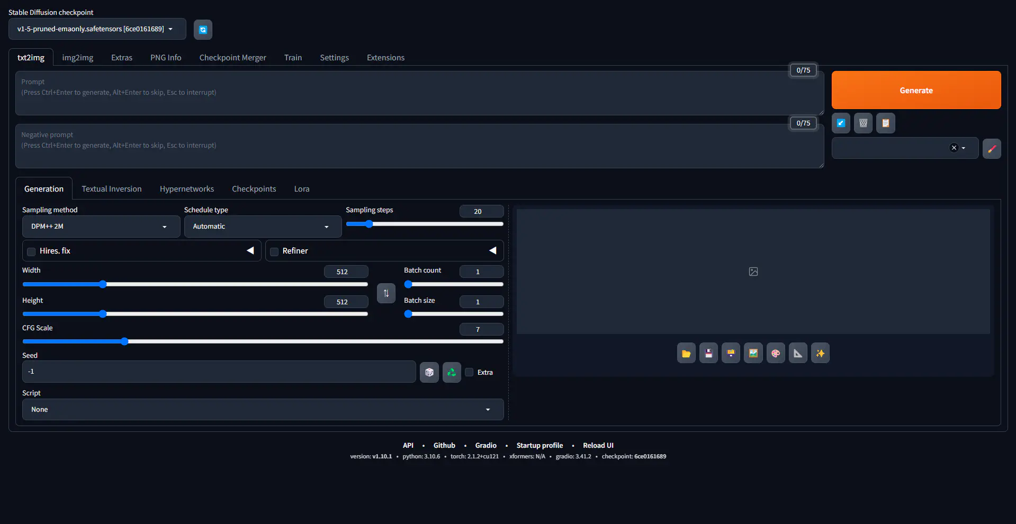Click the recycle icon to reuse seed
The height and width of the screenshot is (524, 1016).
click(x=452, y=372)
